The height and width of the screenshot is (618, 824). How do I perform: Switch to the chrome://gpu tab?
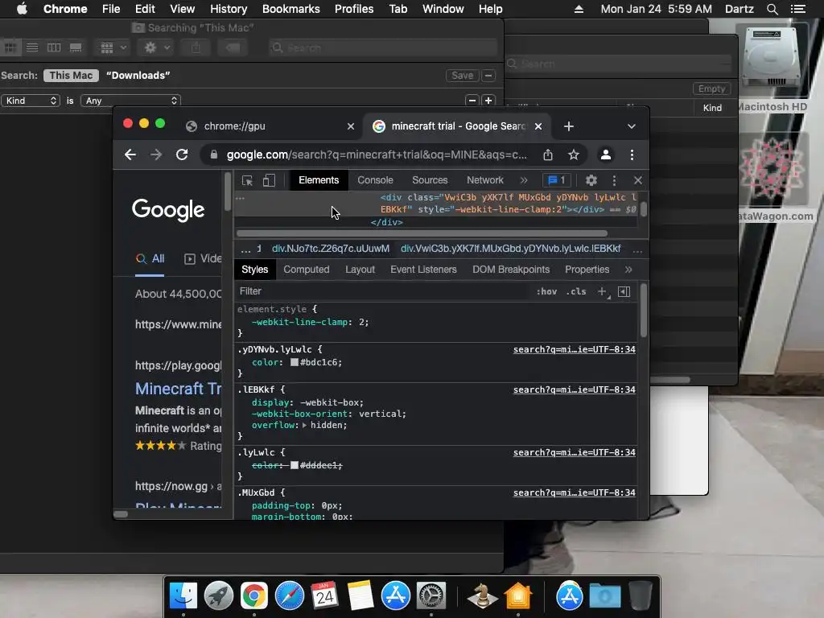[x=270, y=126]
